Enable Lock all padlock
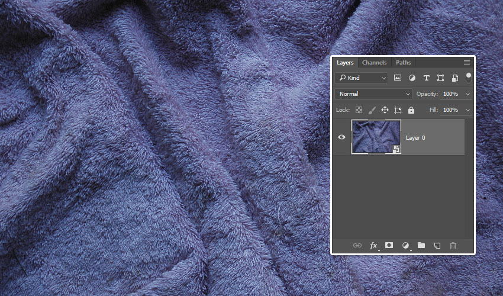The image size is (503, 296). pos(411,110)
